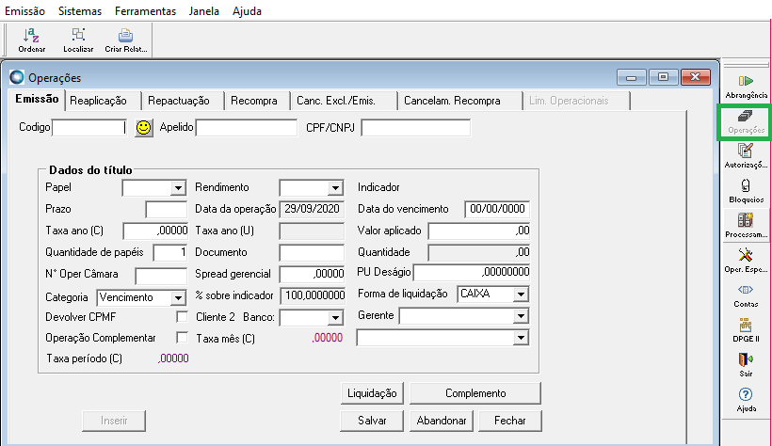The image size is (772, 446).
Task: Open the Emissão menu
Action: click(x=24, y=11)
